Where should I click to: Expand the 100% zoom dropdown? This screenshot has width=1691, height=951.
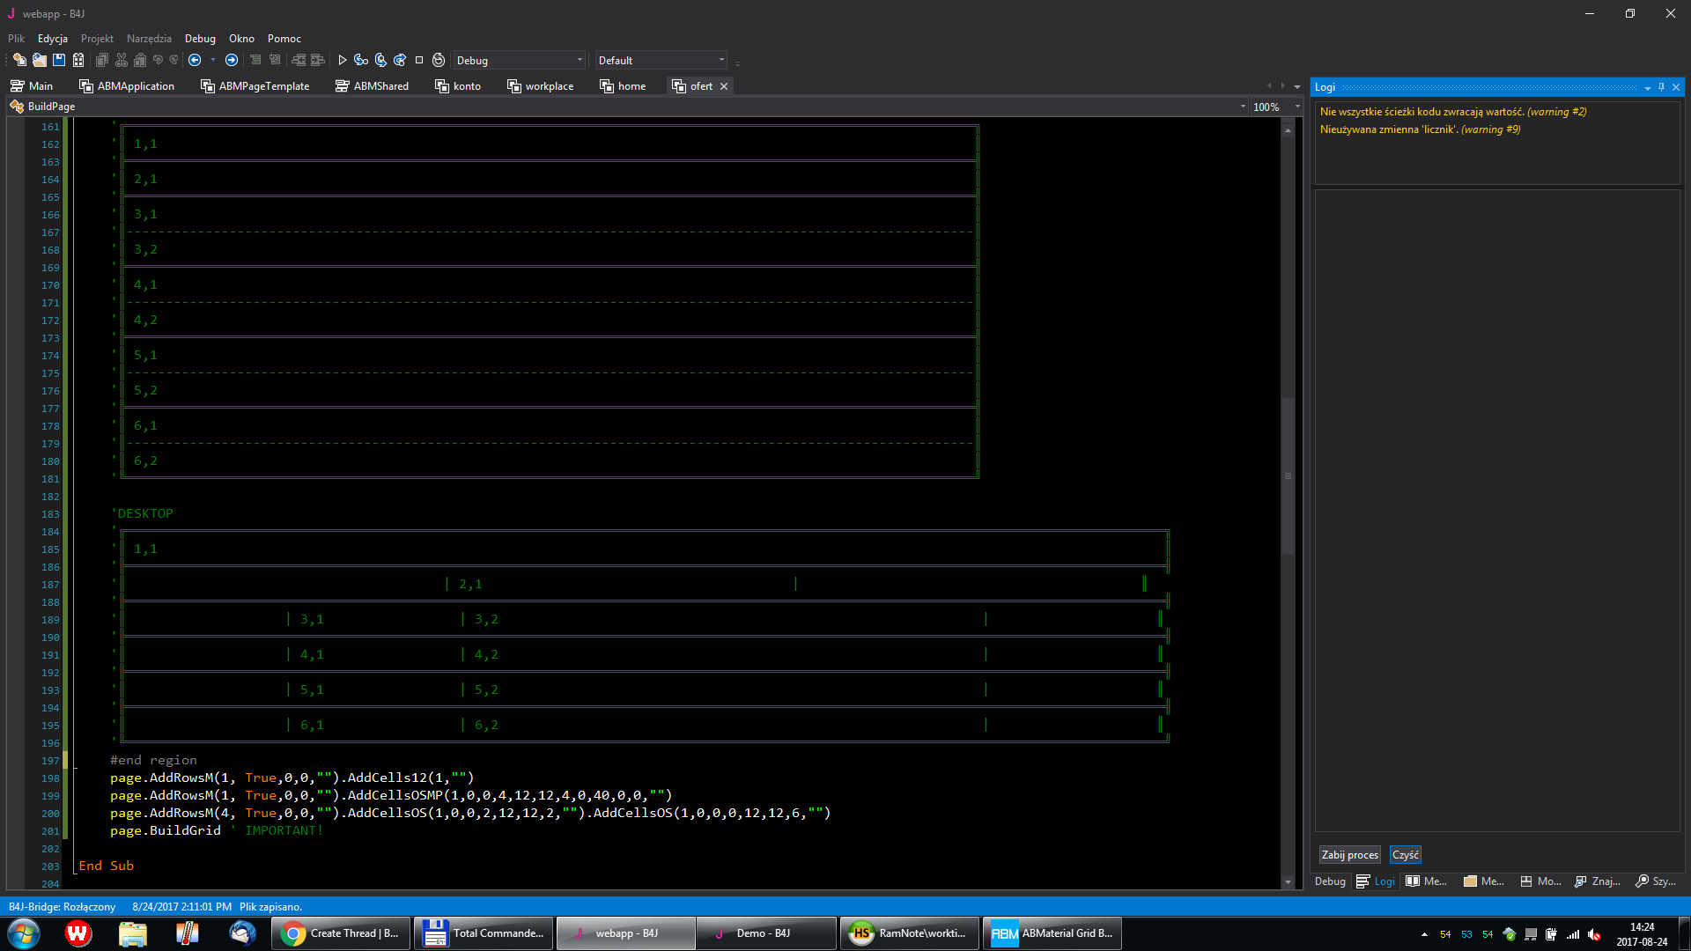coord(1297,107)
